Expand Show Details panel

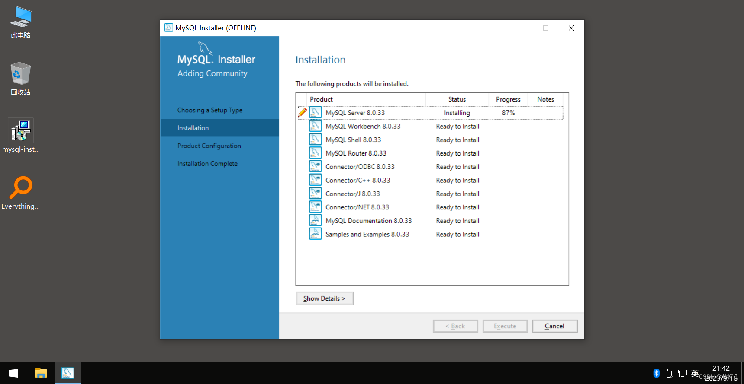(x=325, y=298)
